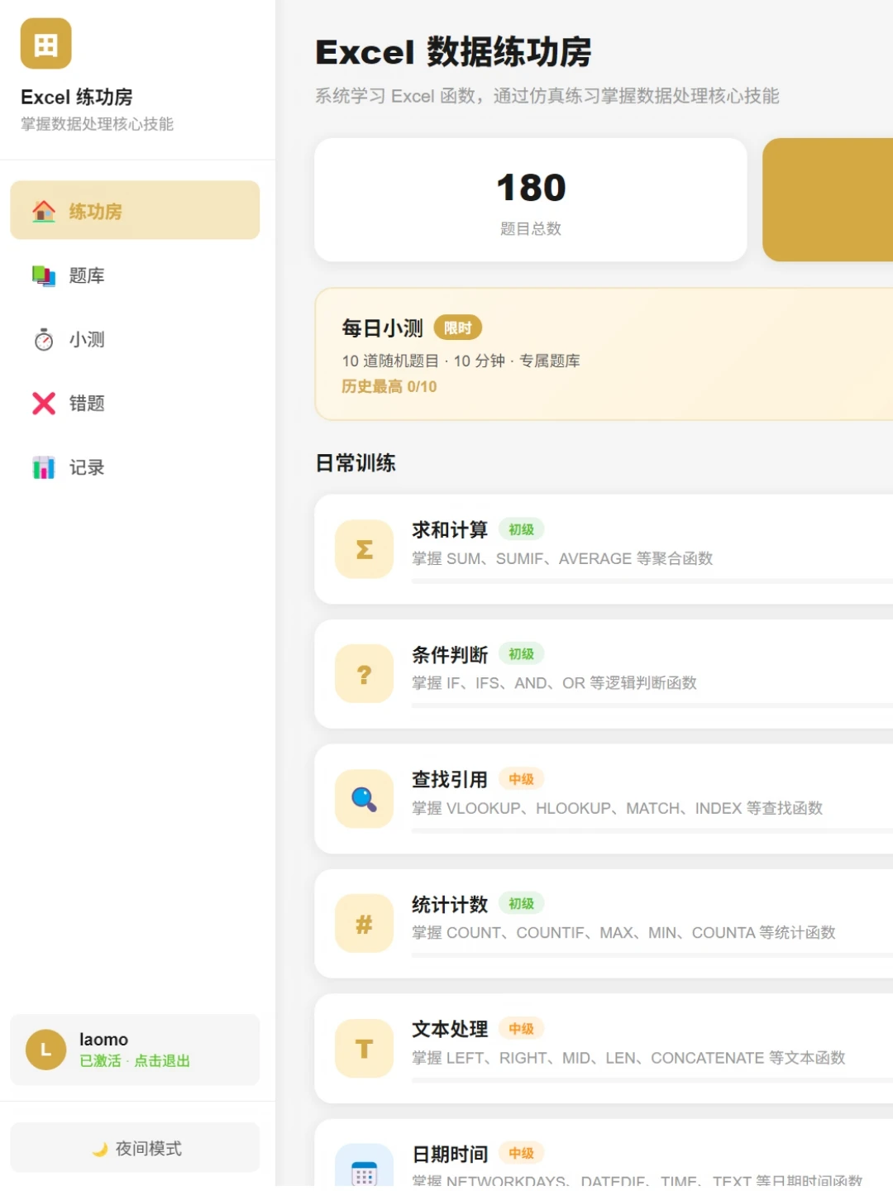The width and height of the screenshot is (893, 1191).
Task: Click the magnifier icon for 查找引用
Action: 364,799
